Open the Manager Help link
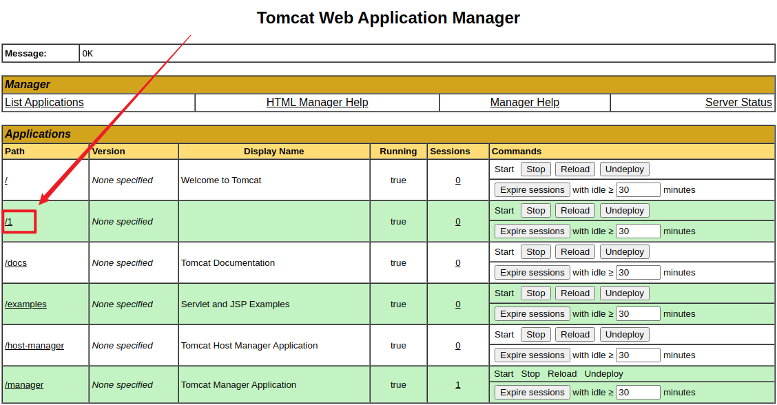This screenshot has height=405, width=777. [x=525, y=102]
